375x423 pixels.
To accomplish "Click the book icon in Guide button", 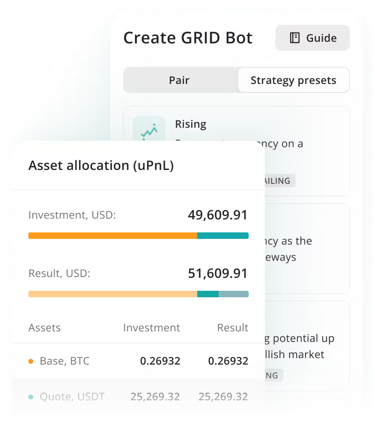I will [294, 38].
